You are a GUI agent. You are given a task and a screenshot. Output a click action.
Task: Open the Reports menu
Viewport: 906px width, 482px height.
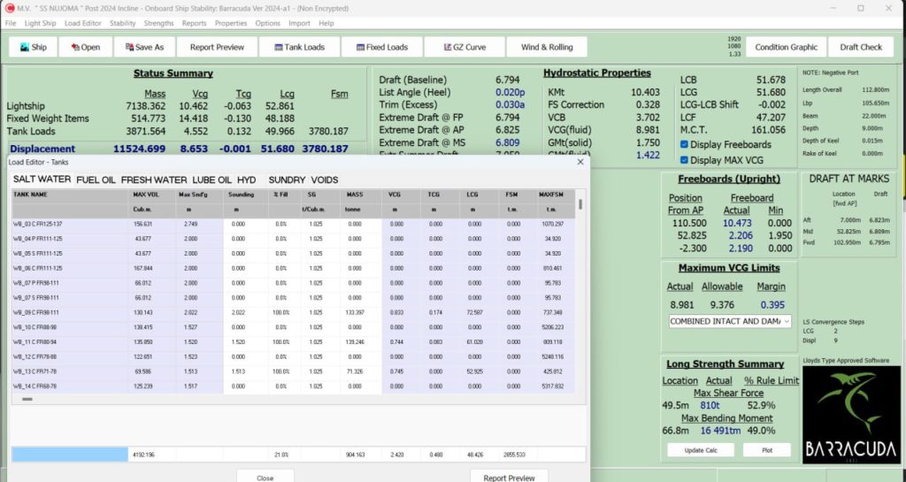[x=194, y=23]
